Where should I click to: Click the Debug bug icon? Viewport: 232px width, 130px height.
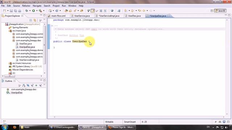(26, 10)
